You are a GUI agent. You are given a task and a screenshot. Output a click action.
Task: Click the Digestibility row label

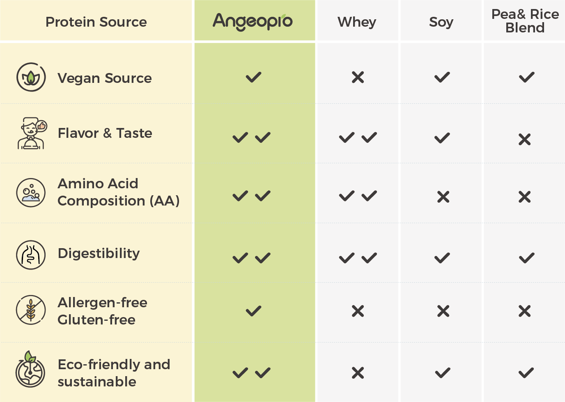click(x=99, y=254)
